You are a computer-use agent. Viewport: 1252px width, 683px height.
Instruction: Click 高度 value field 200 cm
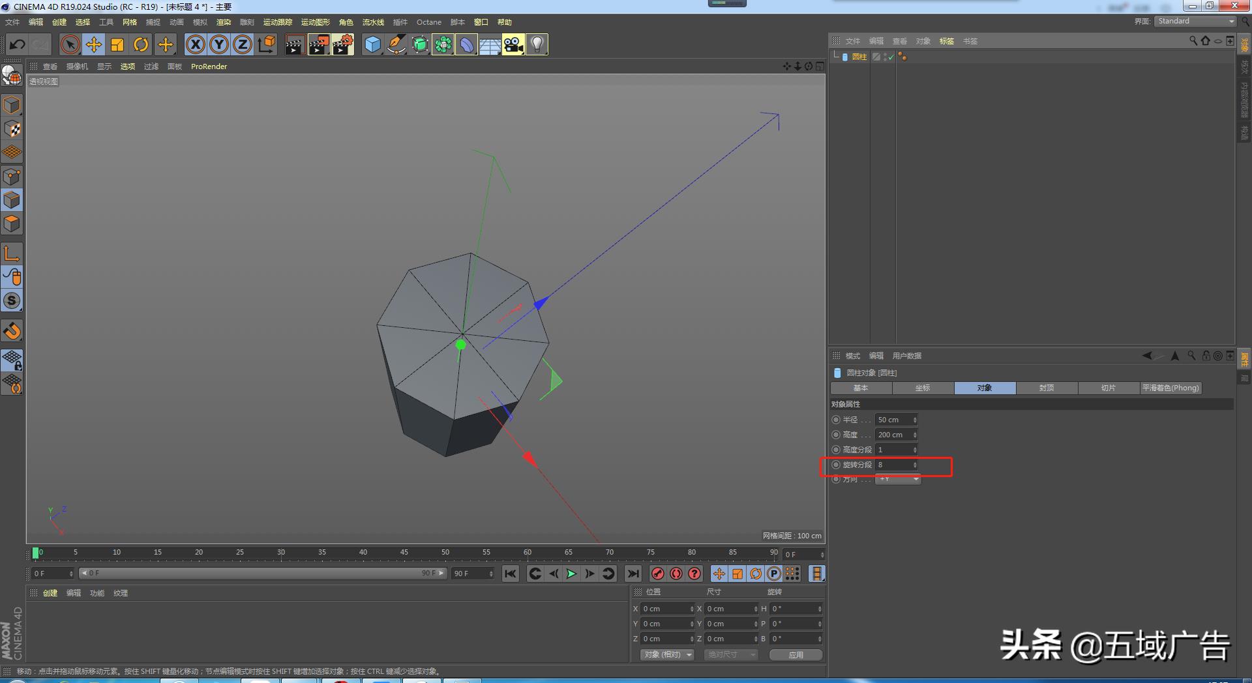[893, 435]
